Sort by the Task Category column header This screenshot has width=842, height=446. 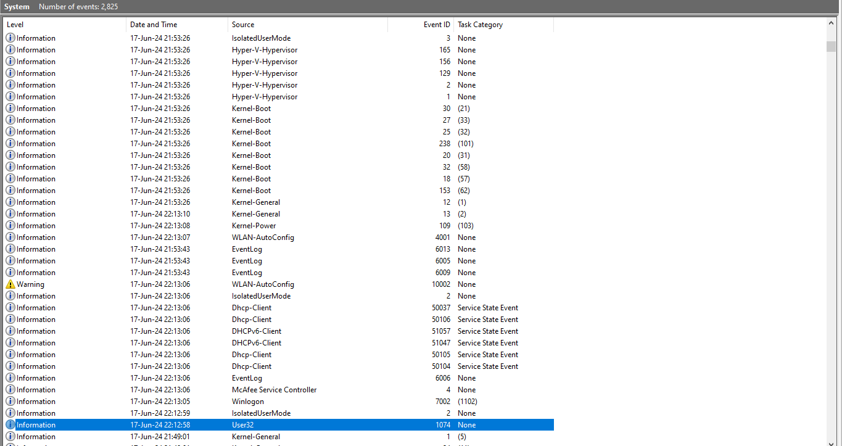(503, 25)
